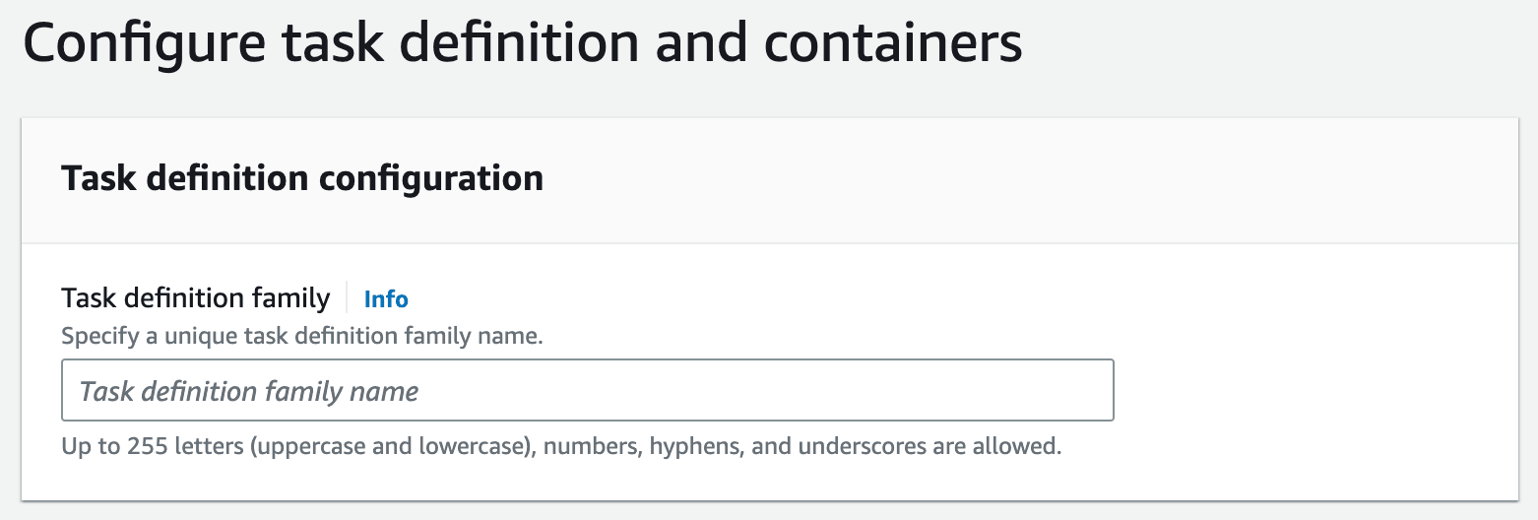Screen dimensions: 1538x520
Task: Click the Info link beside Task definition family
Action: (x=386, y=298)
